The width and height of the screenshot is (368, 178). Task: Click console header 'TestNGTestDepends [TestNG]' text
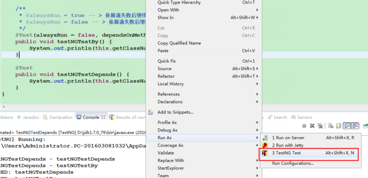pos(46,133)
